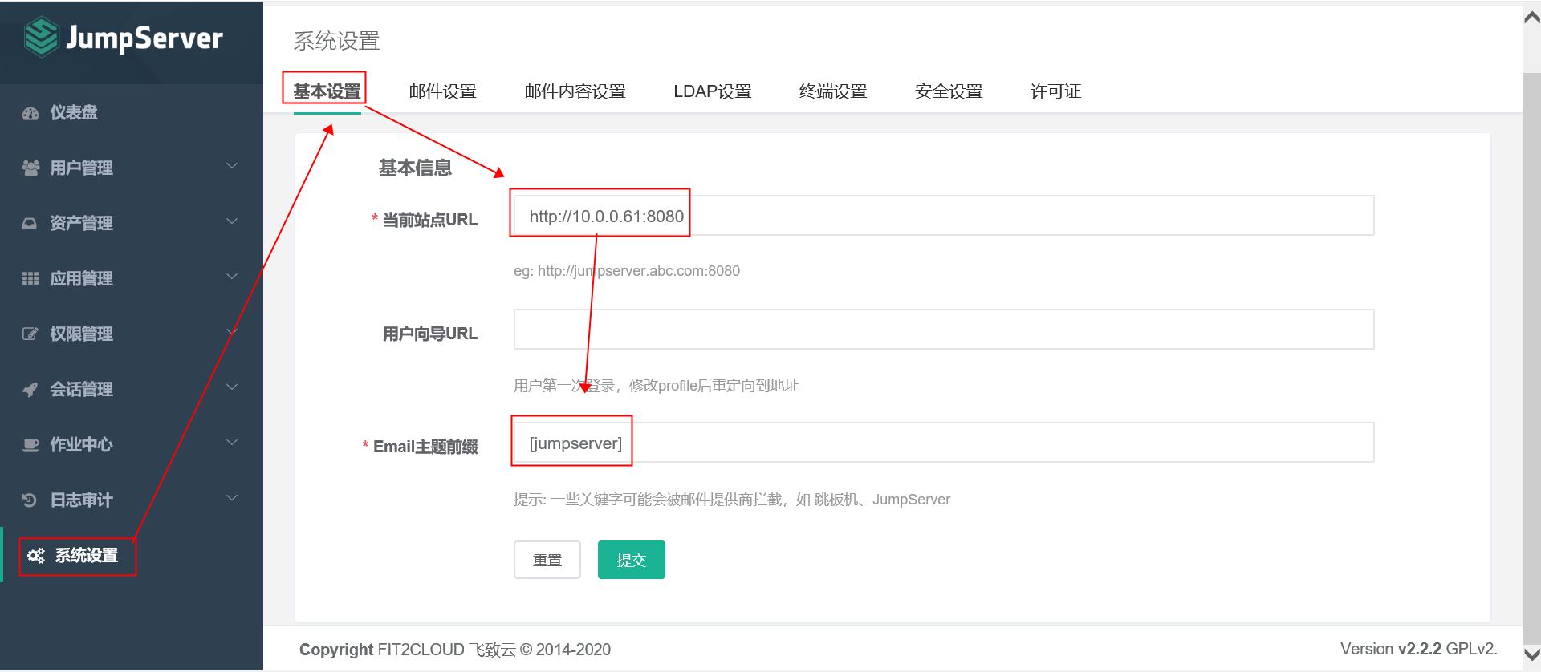
Task: Click the Version v2.2.2 footer text
Action: (1419, 649)
